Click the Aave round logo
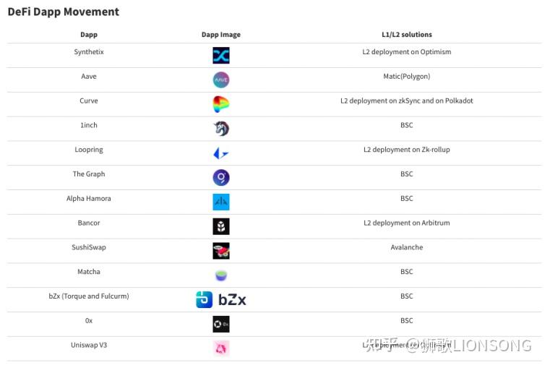 [221, 80]
